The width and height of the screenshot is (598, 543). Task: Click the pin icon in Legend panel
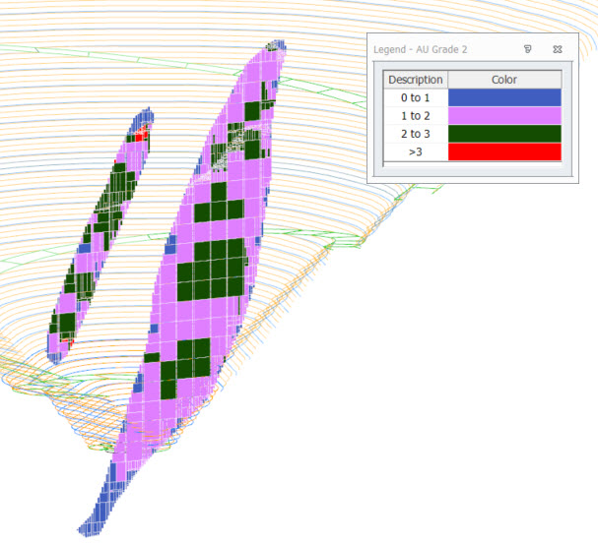click(x=529, y=49)
